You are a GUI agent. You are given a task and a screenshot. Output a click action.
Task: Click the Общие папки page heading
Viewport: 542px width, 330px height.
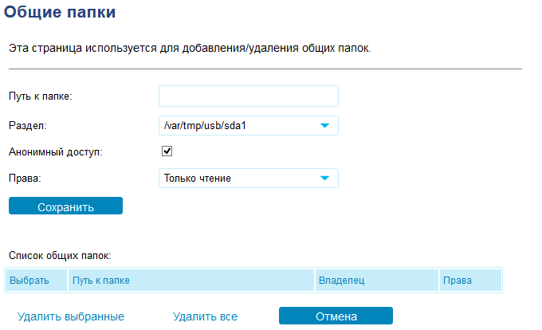pyautogui.click(x=60, y=12)
